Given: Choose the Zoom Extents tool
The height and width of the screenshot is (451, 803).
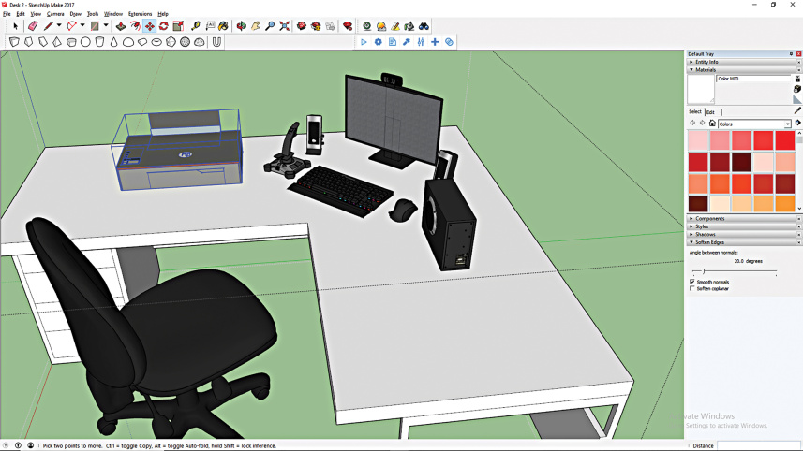Looking at the screenshot, I should [284, 26].
